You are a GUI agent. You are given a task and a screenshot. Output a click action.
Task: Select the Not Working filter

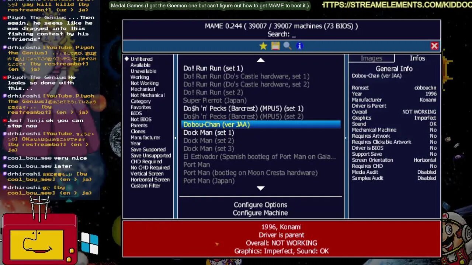point(145,83)
